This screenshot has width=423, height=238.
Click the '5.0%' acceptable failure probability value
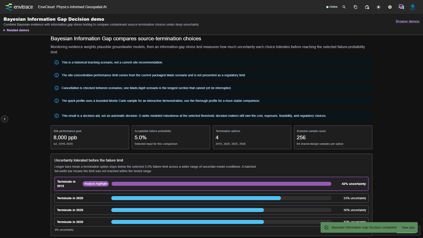click(140, 138)
